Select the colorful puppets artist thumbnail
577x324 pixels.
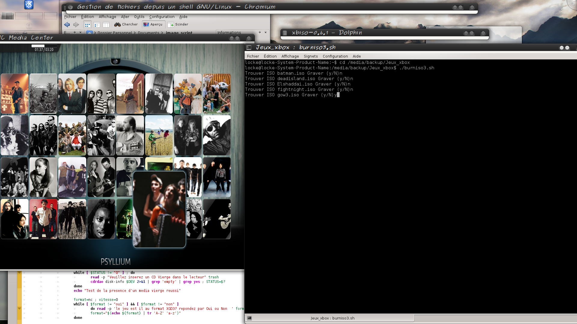pos(188,94)
